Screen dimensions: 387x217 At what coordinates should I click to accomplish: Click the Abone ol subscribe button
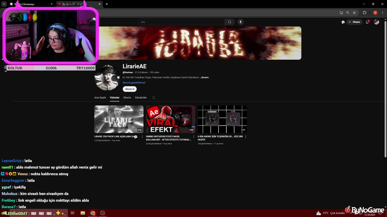(x=130, y=89)
